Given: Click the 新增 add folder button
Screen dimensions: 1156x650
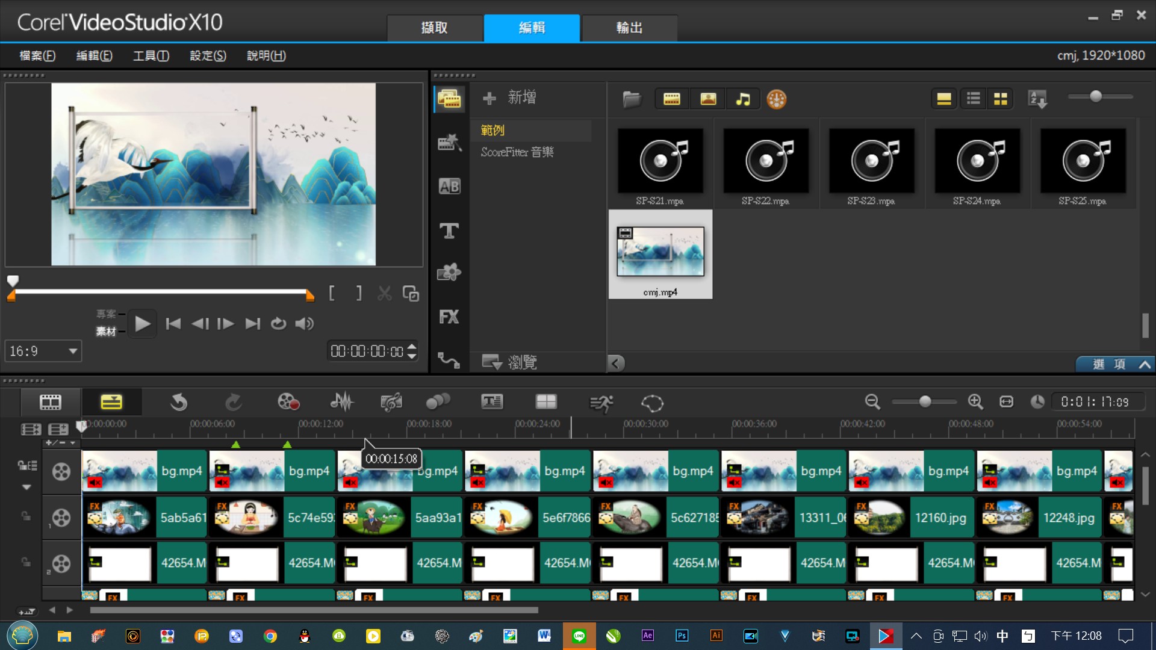Looking at the screenshot, I should (x=509, y=97).
